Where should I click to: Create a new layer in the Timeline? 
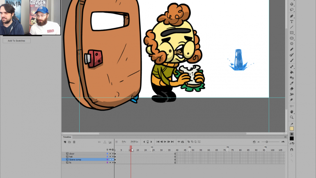(x=65, y=142)
